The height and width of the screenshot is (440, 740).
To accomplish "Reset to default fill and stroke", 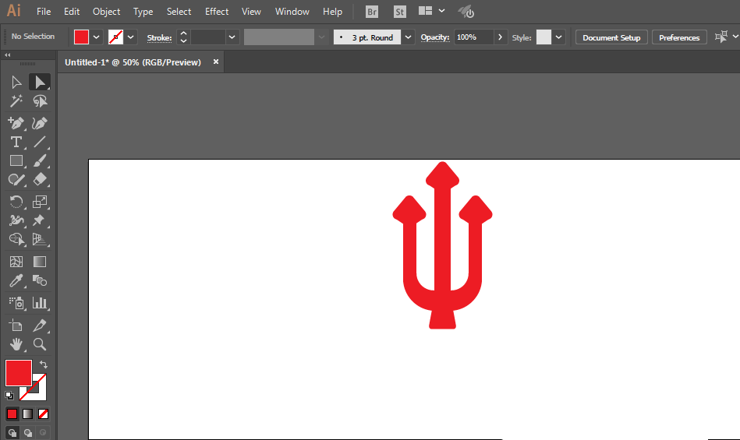I will 9,396.
